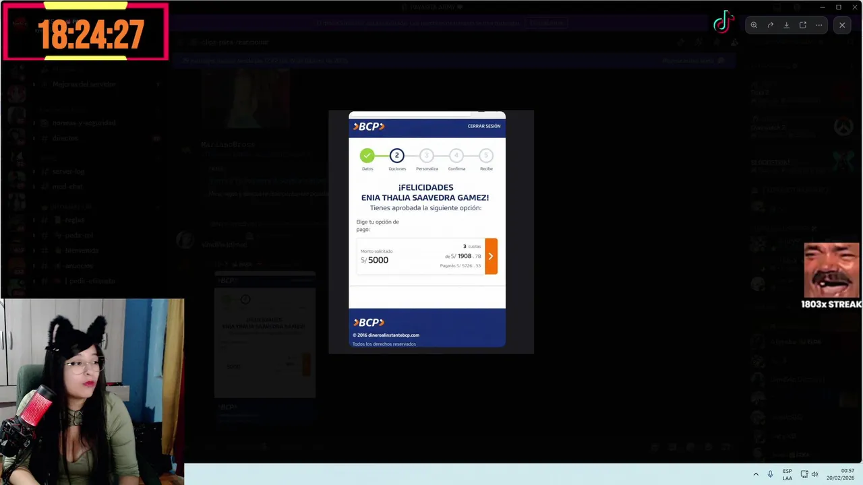
Task: Click the laughing man streak thumbnail
Action: tap(831, 270)
